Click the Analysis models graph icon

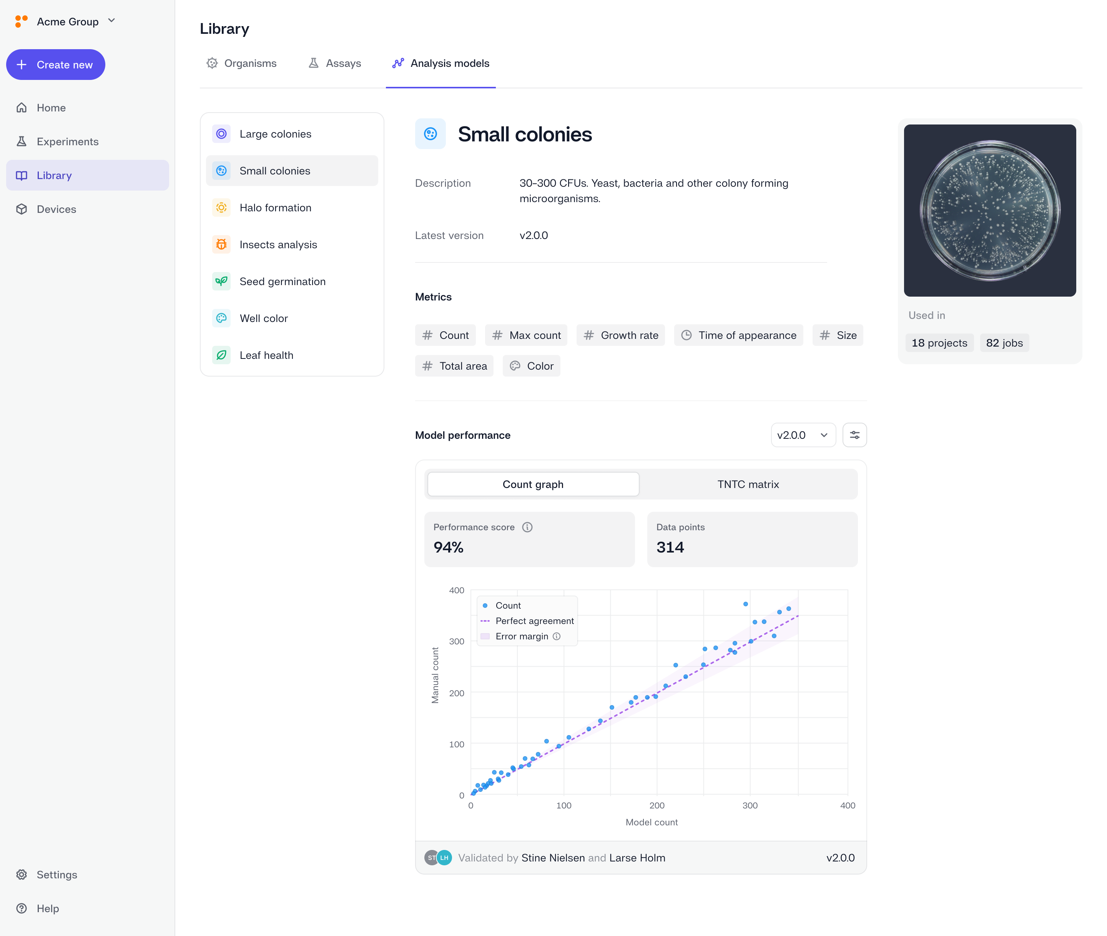[x=398, y=63]
